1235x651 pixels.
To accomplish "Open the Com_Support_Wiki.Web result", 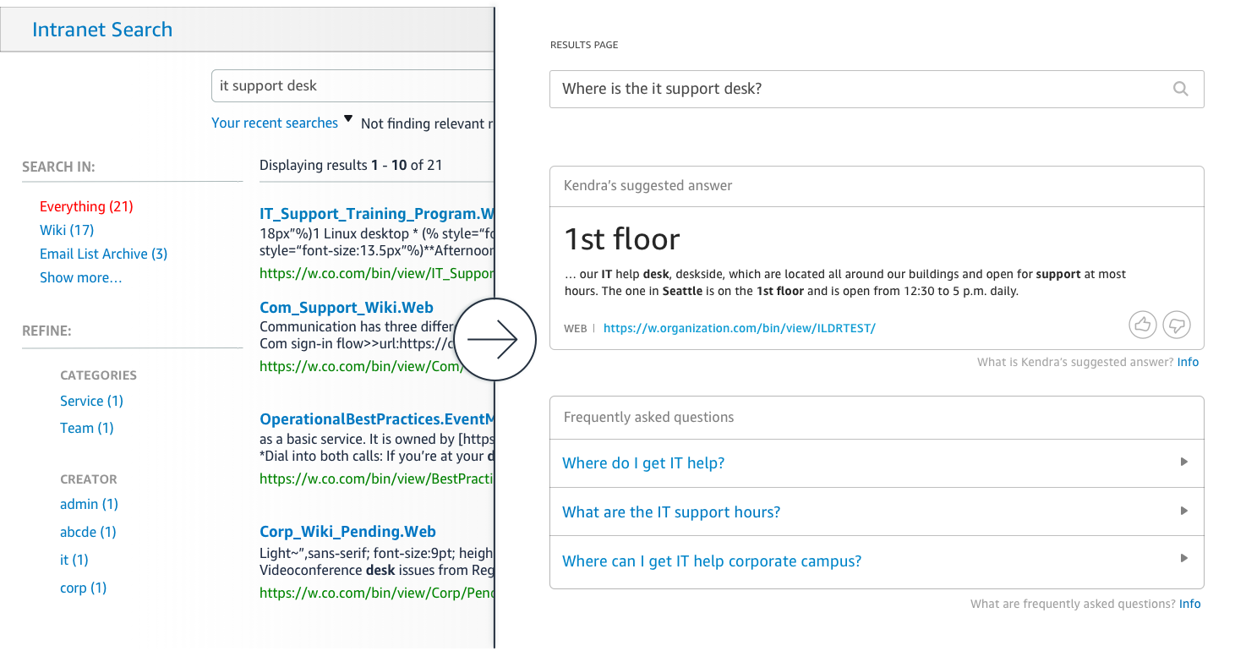I will tap(347, 308).
